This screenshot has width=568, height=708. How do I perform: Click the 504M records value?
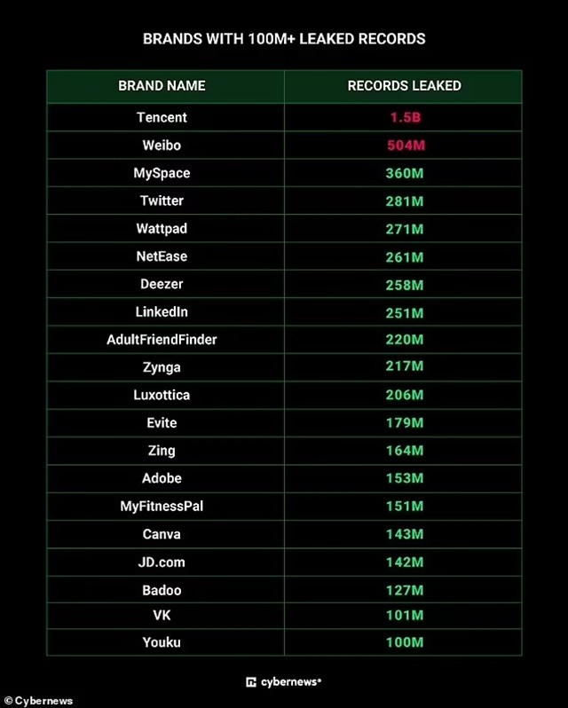[404, 145]
